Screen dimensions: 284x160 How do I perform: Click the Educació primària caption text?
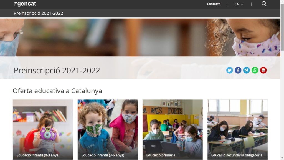161,155
